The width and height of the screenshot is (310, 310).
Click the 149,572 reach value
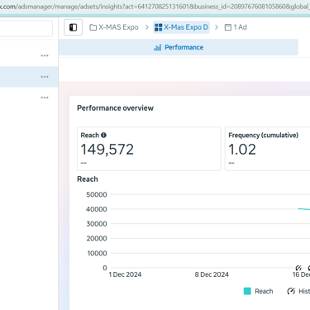[107, 150]
